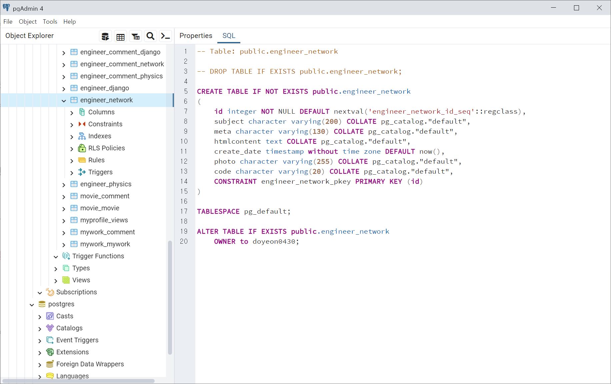Click the Views node icon
The width and height of the screenshot is (611, 384).
coord(66,280)
